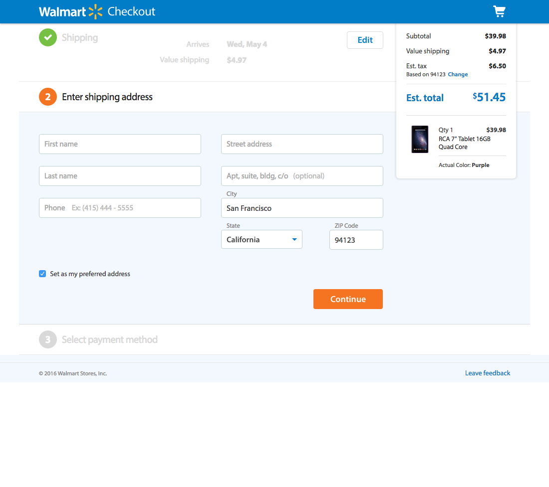Select the orange step 2 circle

[x=47, y=97]
